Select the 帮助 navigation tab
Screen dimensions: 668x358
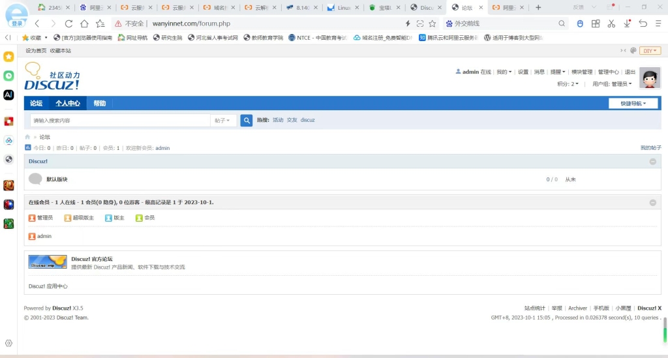tap(100, 104)
